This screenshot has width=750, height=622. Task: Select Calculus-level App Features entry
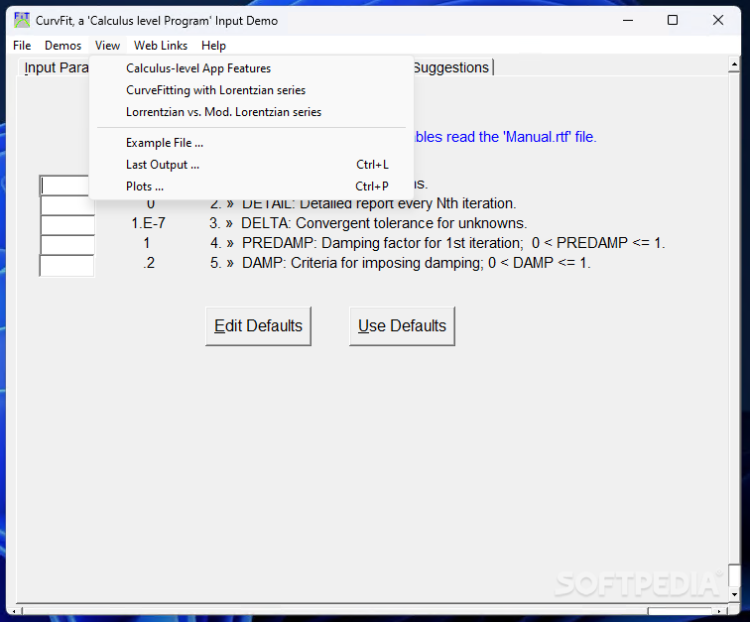[x=252, y=68]
